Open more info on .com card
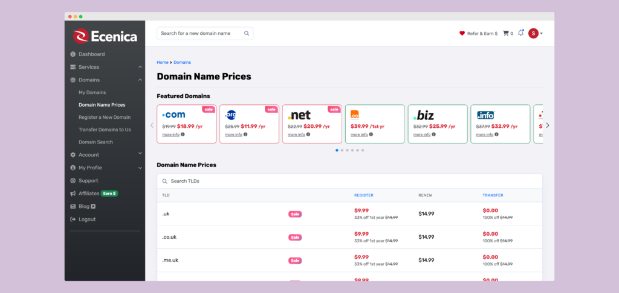Image resolution: width=619 pixels, height=293 pixels. point(171,134)
